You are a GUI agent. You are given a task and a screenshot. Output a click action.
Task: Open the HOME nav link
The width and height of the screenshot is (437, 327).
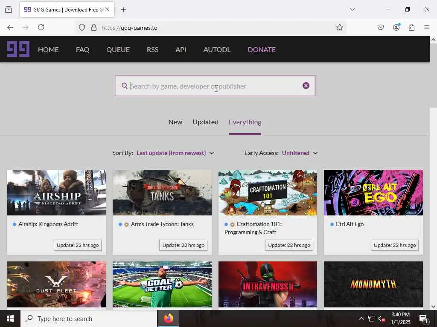click(48, 49)
